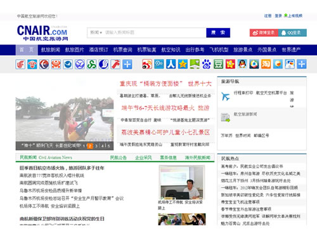Share via the blue Renren 人 icon

pyautogui.click(x=171, y=64)
